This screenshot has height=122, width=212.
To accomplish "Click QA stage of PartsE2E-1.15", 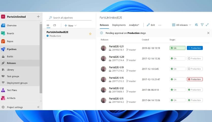I will coord(178,79).
